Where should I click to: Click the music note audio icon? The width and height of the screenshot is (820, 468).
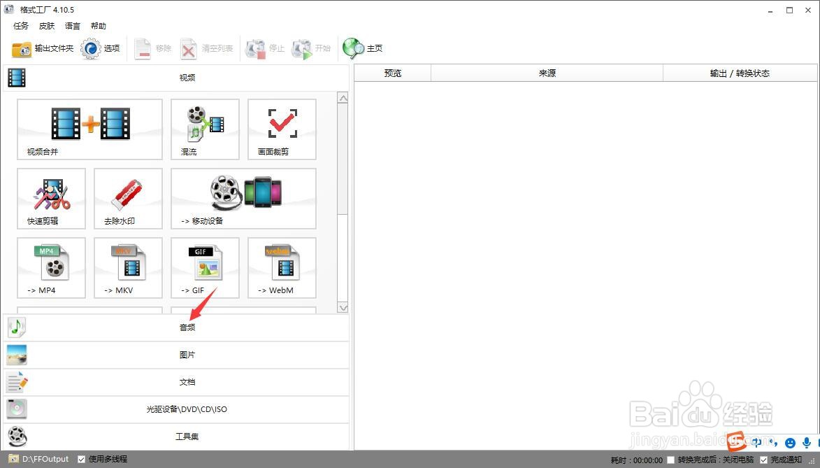pyautogui.click(x=17, y=327)
